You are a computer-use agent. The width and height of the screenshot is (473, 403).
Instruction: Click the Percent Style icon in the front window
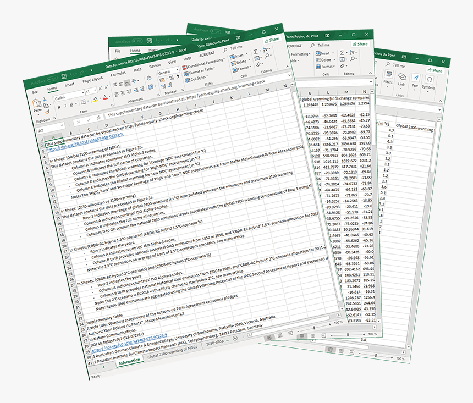click(x=172, y=78)
